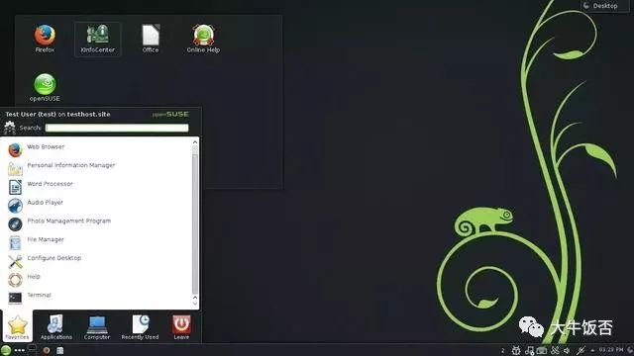
Task: Click the scissors clipboard tray icon
Action: pos(555,350)
